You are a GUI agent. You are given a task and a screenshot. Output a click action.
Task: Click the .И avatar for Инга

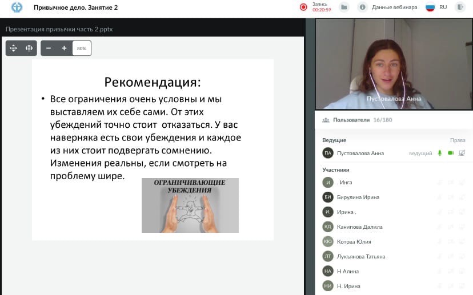(328, 182)
